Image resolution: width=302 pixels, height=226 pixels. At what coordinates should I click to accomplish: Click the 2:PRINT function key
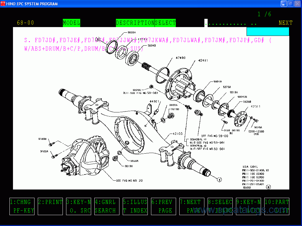coord(50,206)
